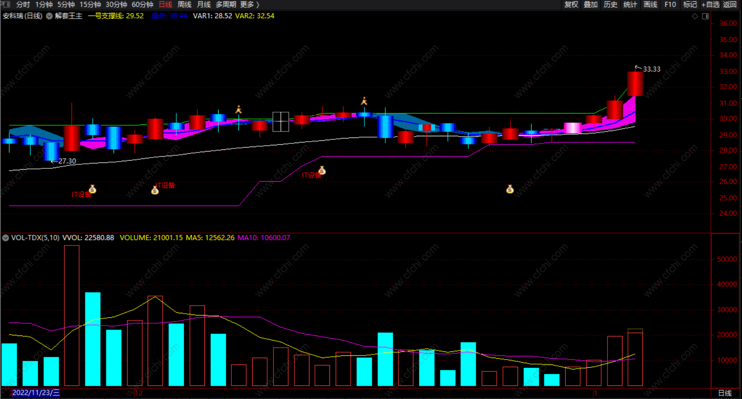This screenshot has height=399, width=742.
Task: Toggle the side panel icon near price axis
Action: pos(705,16)
